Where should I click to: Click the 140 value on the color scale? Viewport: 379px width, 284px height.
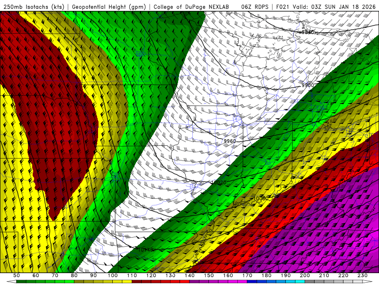point(189,275)
